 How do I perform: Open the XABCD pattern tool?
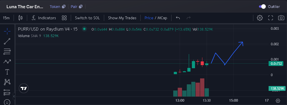7,82
